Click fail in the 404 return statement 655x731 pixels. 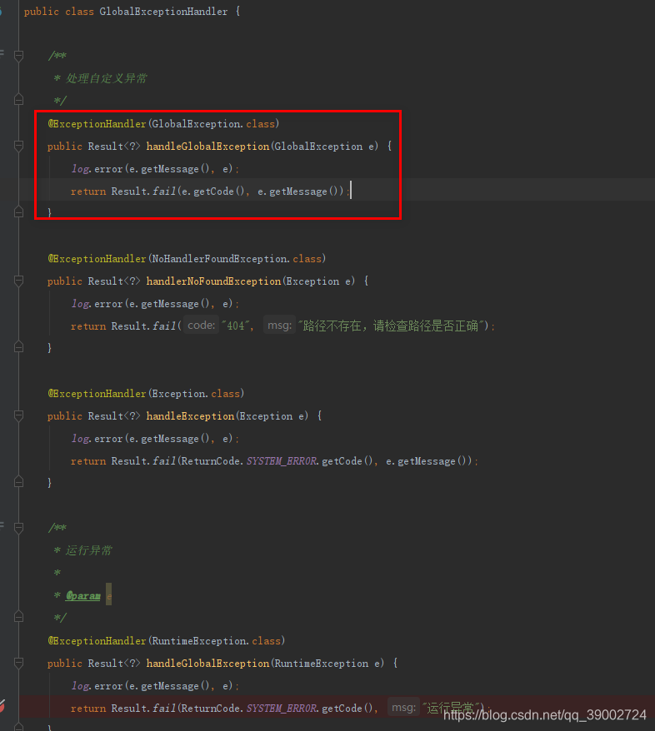[164, 326]
